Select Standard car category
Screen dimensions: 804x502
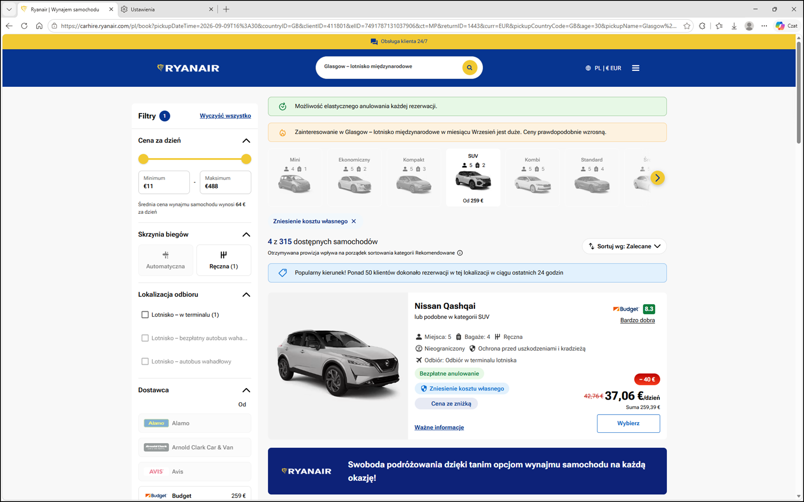(591, 178)
